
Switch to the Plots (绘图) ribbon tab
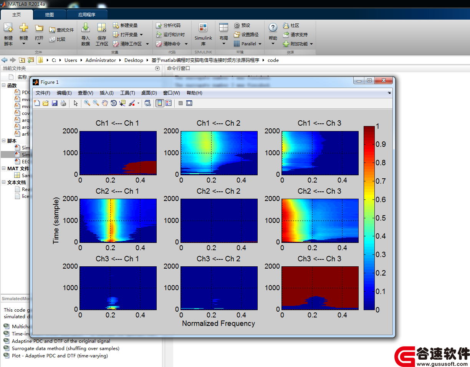50,15
